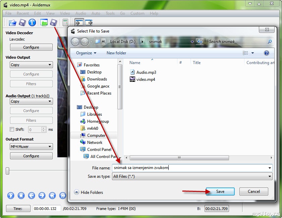This screenshot has height=218, width=282.
Task: Open the File menu
Action: pos(8,13)
